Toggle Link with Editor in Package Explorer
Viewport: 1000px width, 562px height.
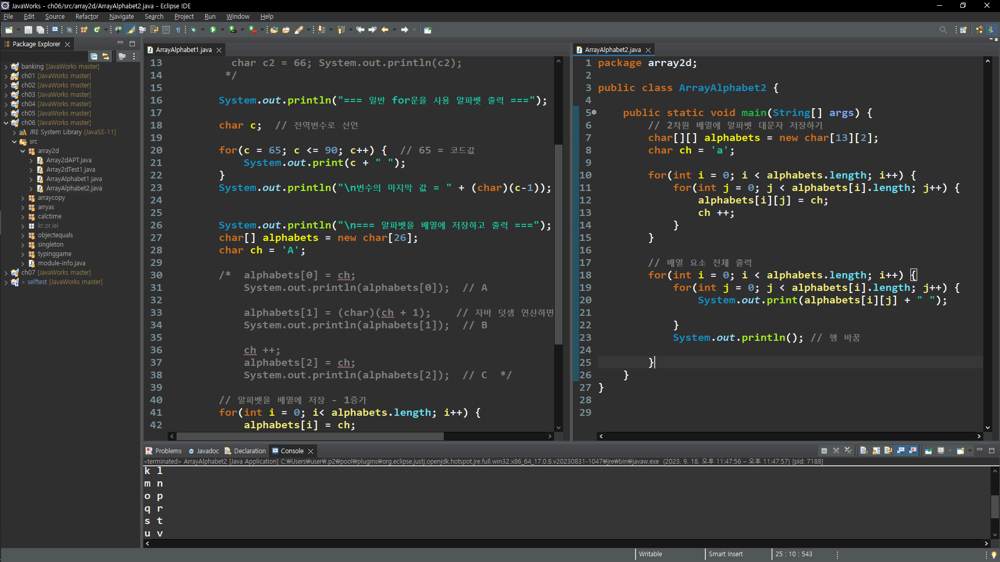click(106, 56)
